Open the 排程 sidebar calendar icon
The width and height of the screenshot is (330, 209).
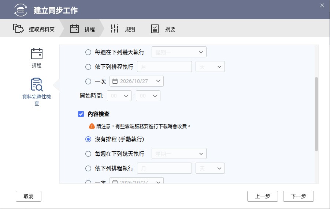[x=37, y=54]
